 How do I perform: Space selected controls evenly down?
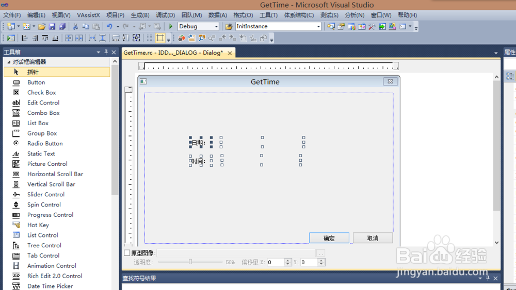pyautogui.click(x=103, y=38)
